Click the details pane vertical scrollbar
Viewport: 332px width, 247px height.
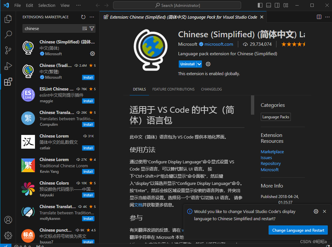point(252,105)
